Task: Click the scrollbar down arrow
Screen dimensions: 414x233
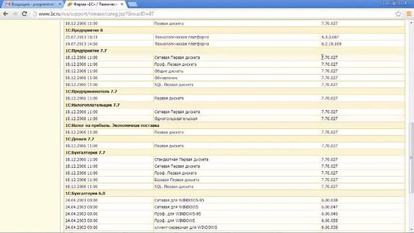Action: (411, 230)
